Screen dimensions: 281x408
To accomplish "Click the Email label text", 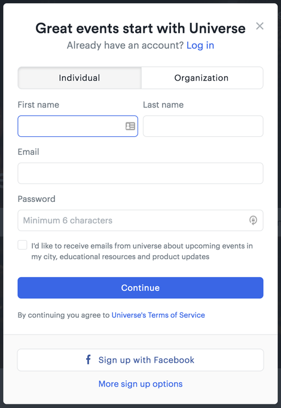I will pyautogui.click(x=28, y=152).
